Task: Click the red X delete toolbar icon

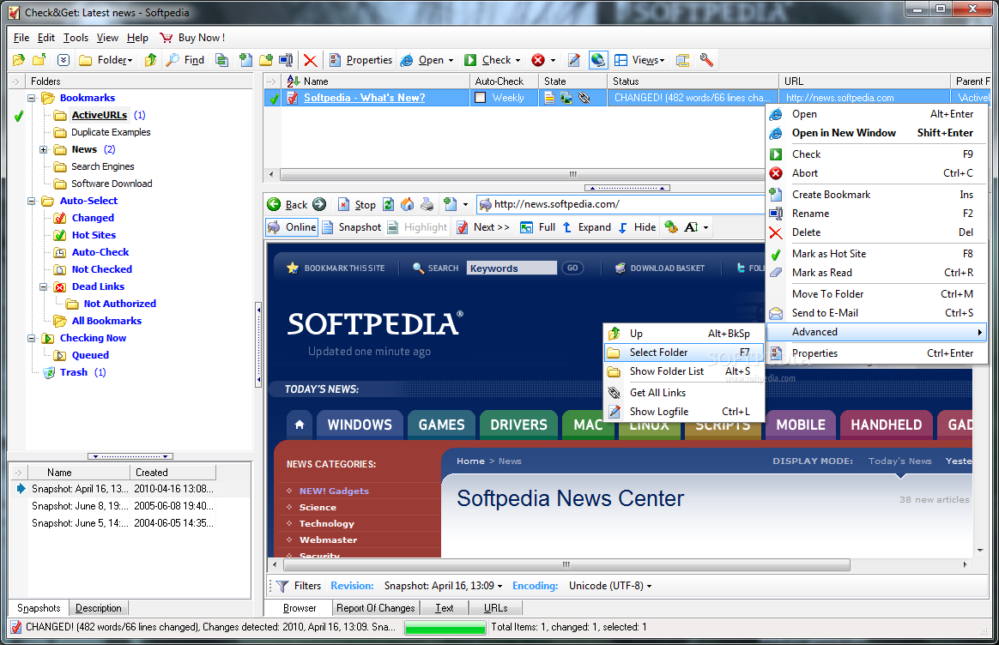Action: click(311, 61)
